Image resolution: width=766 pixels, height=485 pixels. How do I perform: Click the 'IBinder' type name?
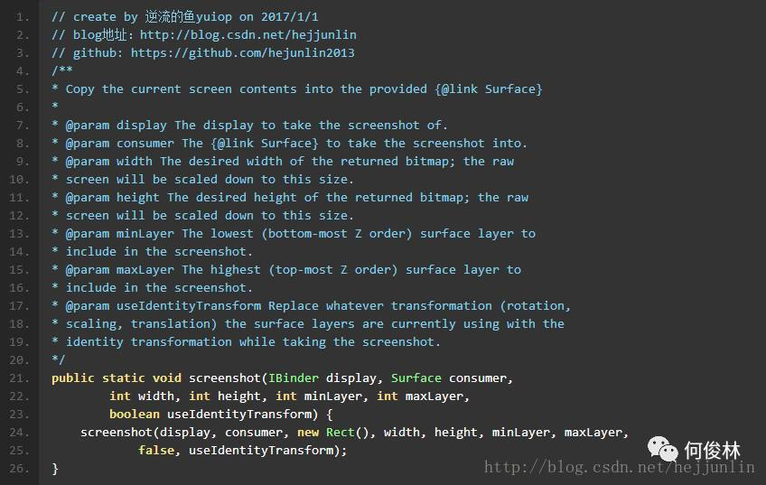(x=293, y=378)
